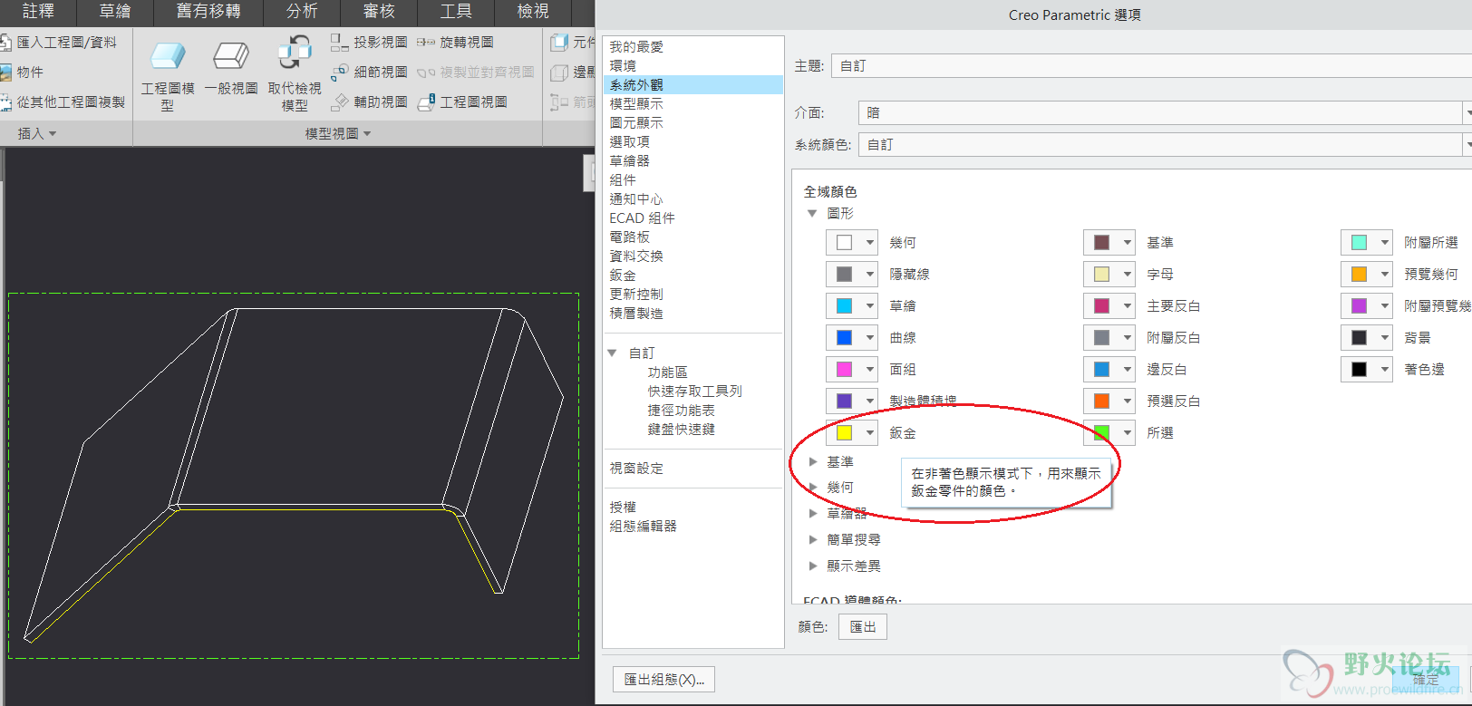Open 功能區 ribbon customization

pos(668,372)
